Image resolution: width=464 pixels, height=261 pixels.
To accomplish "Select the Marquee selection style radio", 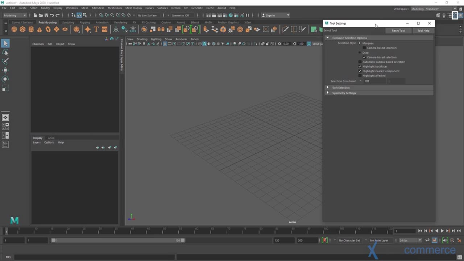I will tap(360, 43).
